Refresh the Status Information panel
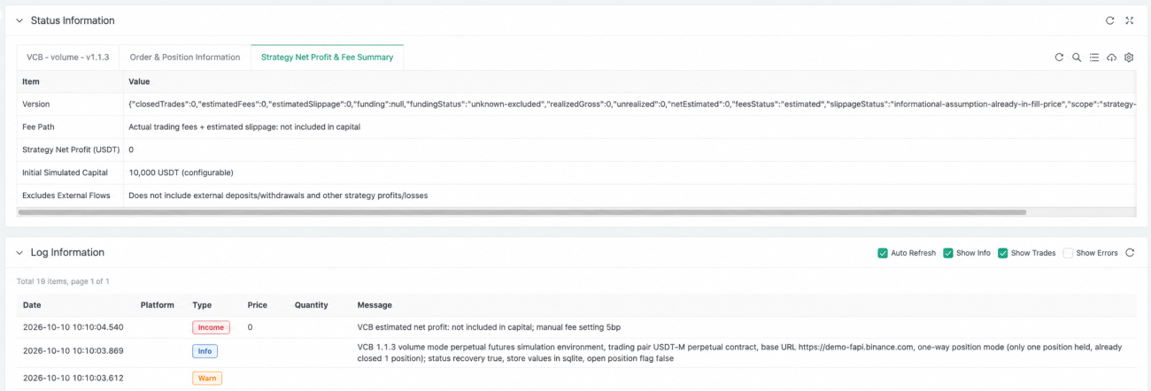The width and height of the screenshot is (1151, 391). click(x=1110, y=20)
